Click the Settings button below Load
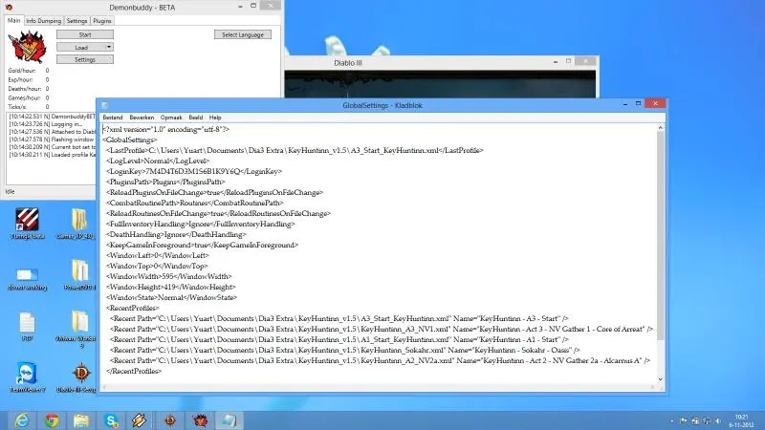The width and height of the screenshot is (765, 430). (x=85, y=59)
